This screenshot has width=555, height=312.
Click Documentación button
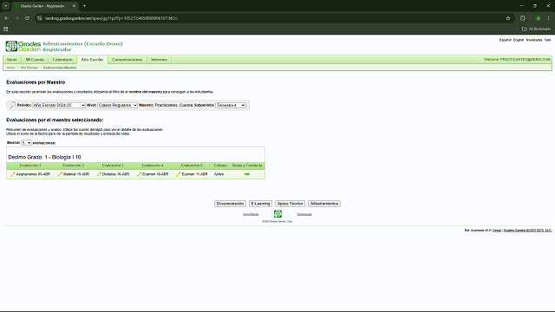(230, 204)
